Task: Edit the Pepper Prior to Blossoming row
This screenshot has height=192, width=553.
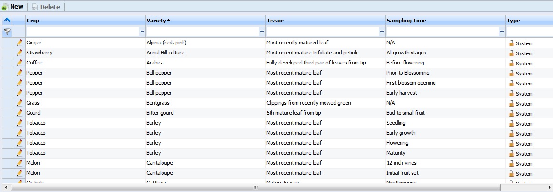Action: coord(20,73)
